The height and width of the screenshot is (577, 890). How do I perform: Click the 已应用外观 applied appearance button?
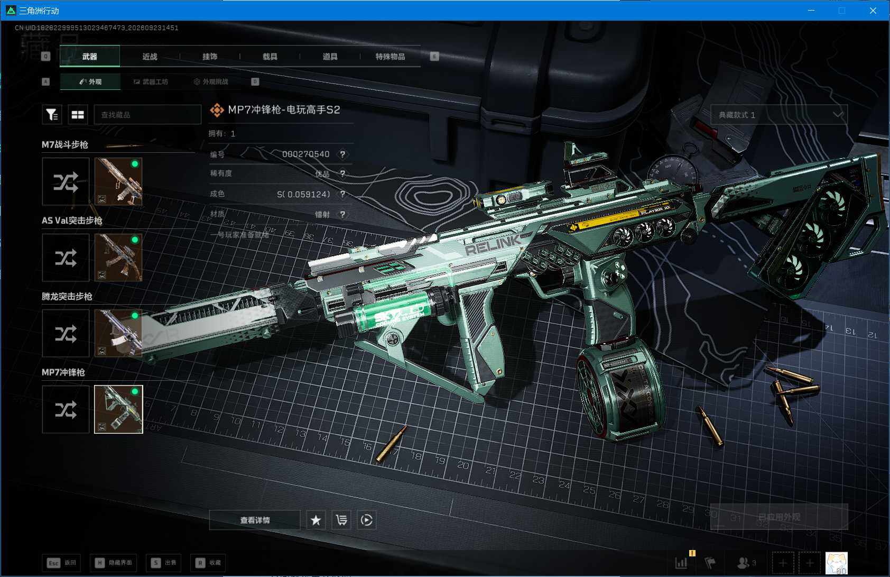coord(779,517)
